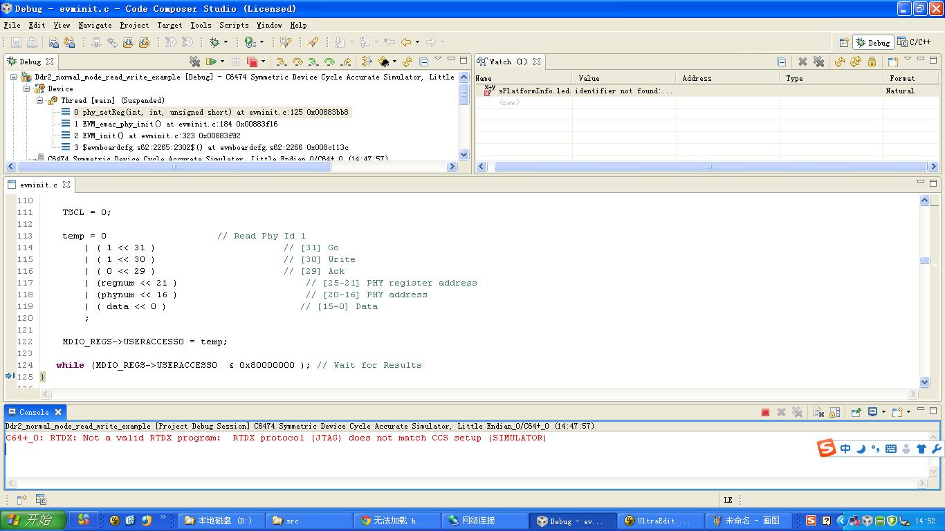Open the Debug view menu triangle
The image size is (945, 531).
point(438,59)
